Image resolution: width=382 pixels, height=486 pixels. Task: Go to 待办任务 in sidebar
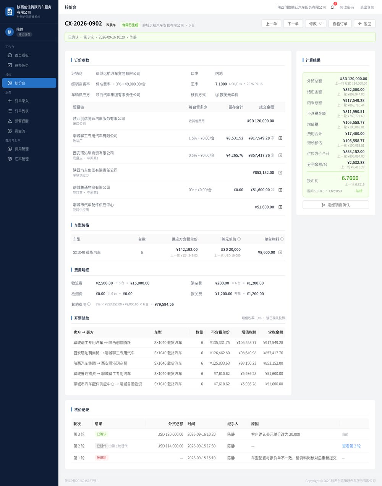29,65
